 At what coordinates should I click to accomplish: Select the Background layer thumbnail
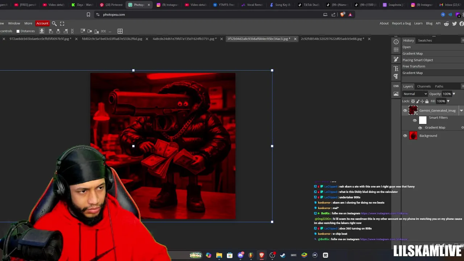pyautogui.click(x=413, y=136)
